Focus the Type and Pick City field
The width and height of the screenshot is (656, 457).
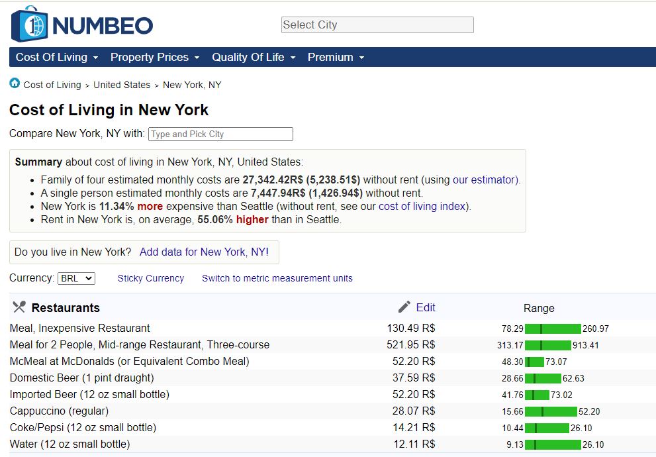tap(220, 134)
